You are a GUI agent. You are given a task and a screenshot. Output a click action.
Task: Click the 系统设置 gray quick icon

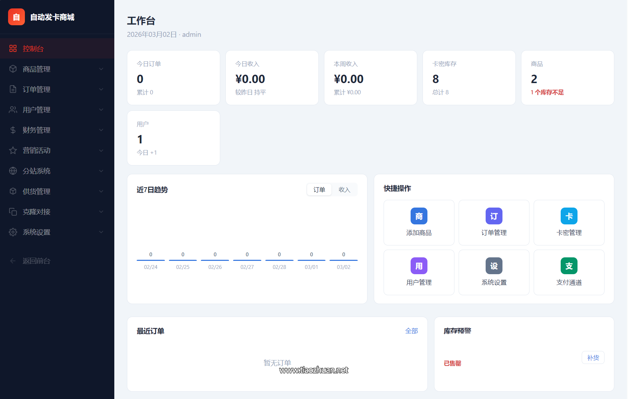[494, 266]
